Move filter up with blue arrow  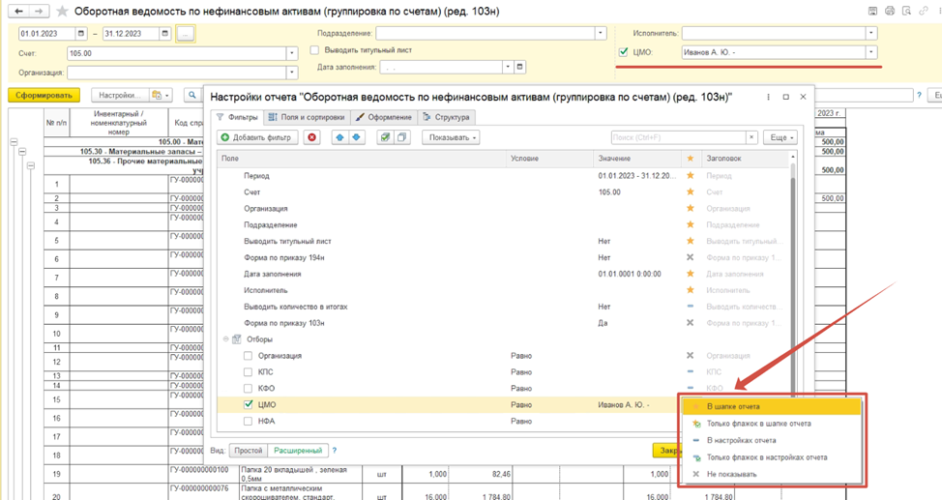click(x=340, y=137)
